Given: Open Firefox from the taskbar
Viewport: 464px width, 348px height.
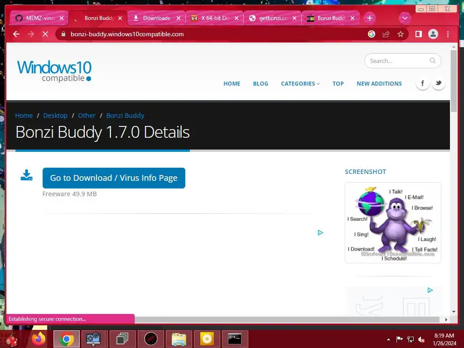Looking at the screenshot, I should pos(39,339).
